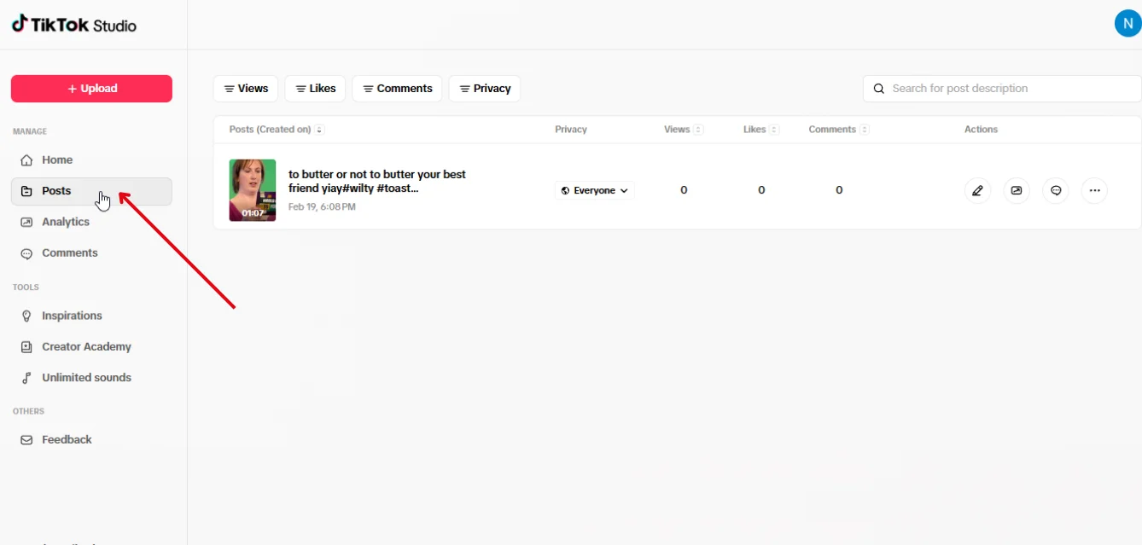Screen dimensions: 1142x545
Task: Open the Privacy filter dropdown
Action: coord(485,89)
